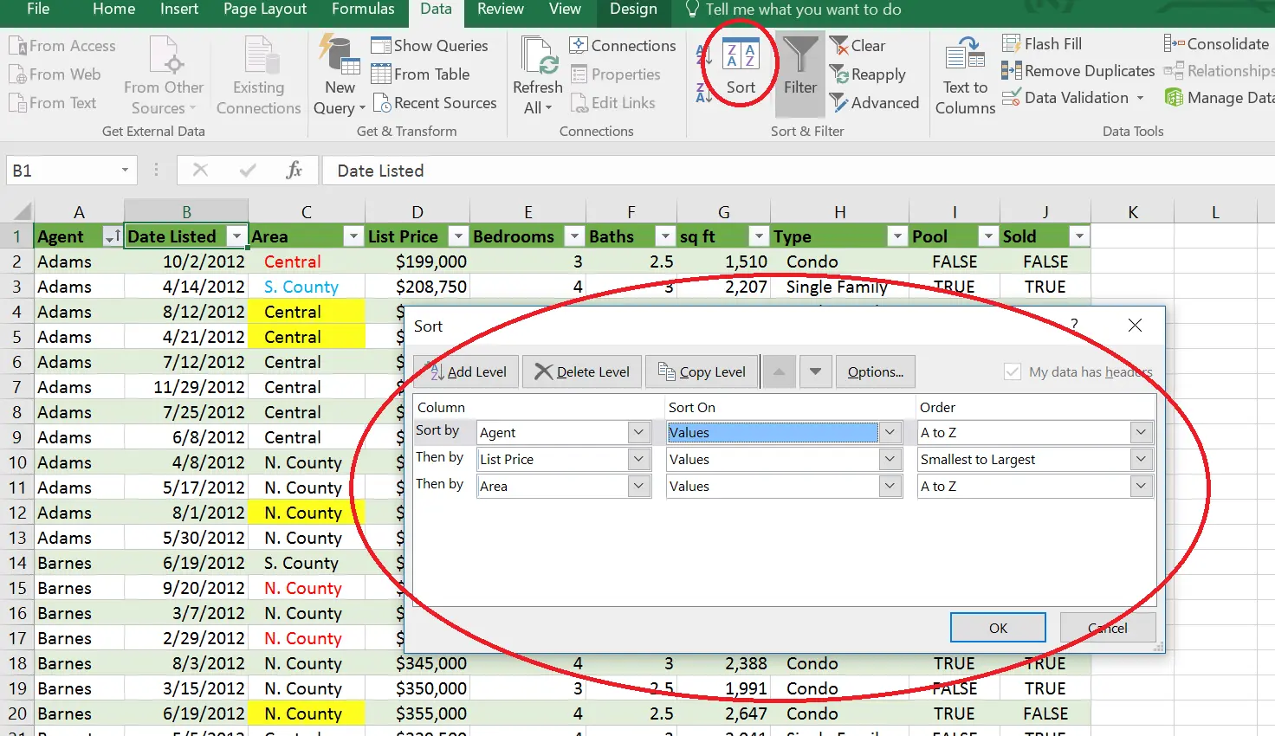Expand List Price Sort On combo
The width and height of the screenshot is (1275, 736).
[x=890, y=459]
